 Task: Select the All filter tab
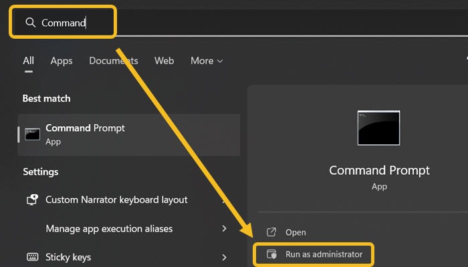point(28,61)
